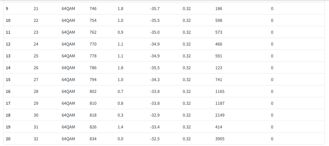Click channel ID 22 cell
This screenshot has height=146, width=329.
[36, 20]
